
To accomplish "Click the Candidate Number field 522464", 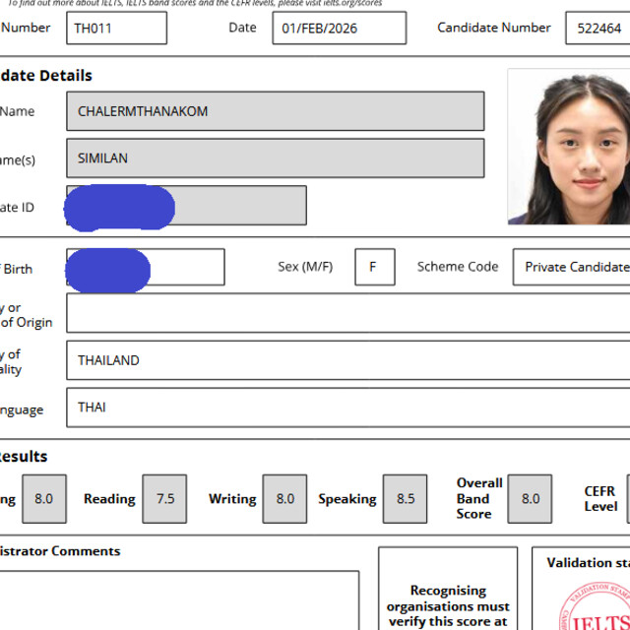I will pos(598,29).
